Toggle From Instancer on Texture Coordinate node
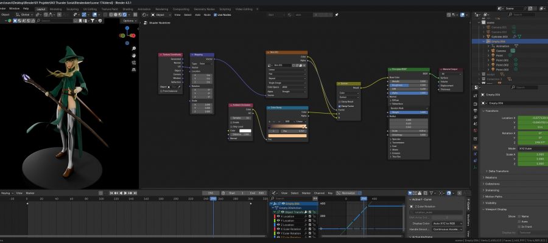The height and width of the screenshot is (243, 548). [x=161, y=91]
